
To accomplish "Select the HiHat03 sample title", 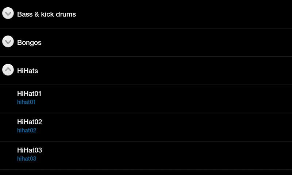I will pyautogui.click(x=30, y=150).
